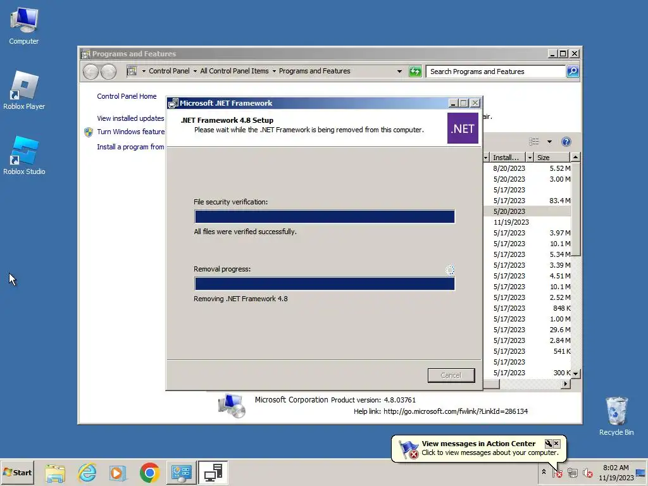
Task: Click the Show desktop button
Action: [x=641, y=473]
